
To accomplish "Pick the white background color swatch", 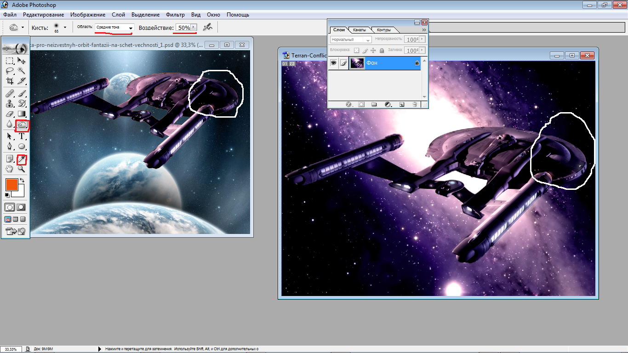I will [x=20, y=193].
